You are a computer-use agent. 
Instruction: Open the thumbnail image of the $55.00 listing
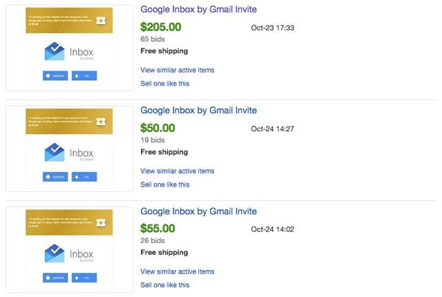point(69,249)
